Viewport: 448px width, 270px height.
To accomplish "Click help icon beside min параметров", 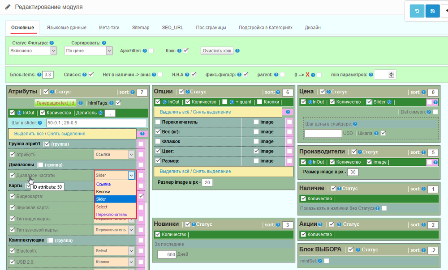I will tap(370, 74).
